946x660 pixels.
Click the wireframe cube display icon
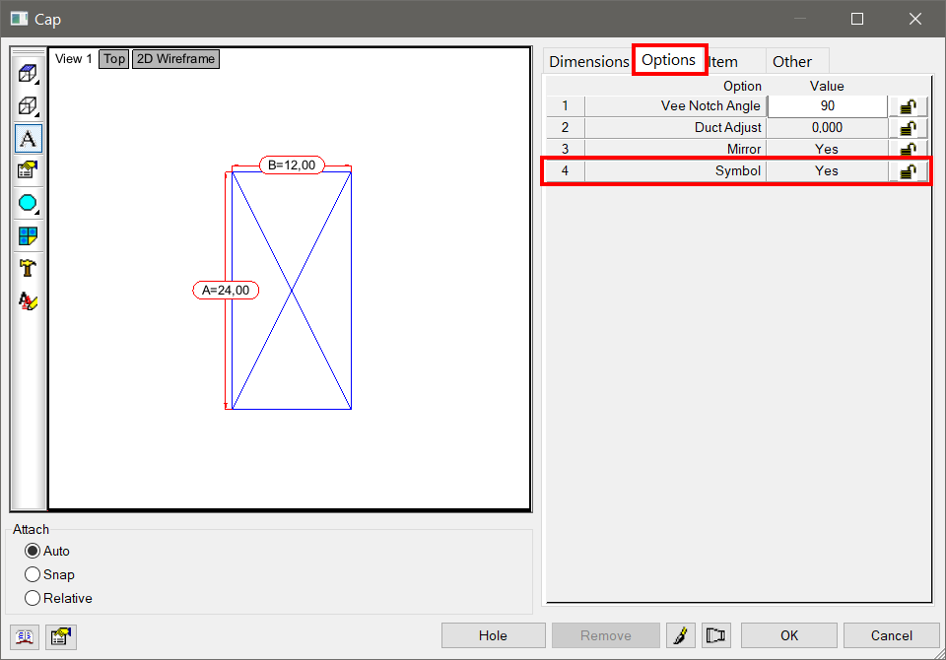tap(27, 105)
